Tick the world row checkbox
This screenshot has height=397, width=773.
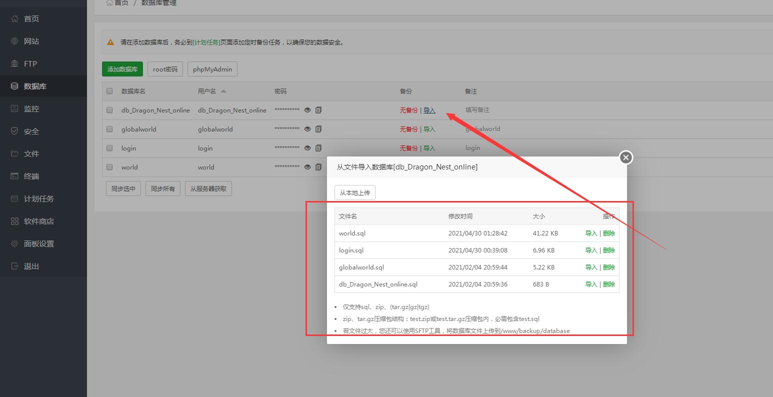[109, 167]
